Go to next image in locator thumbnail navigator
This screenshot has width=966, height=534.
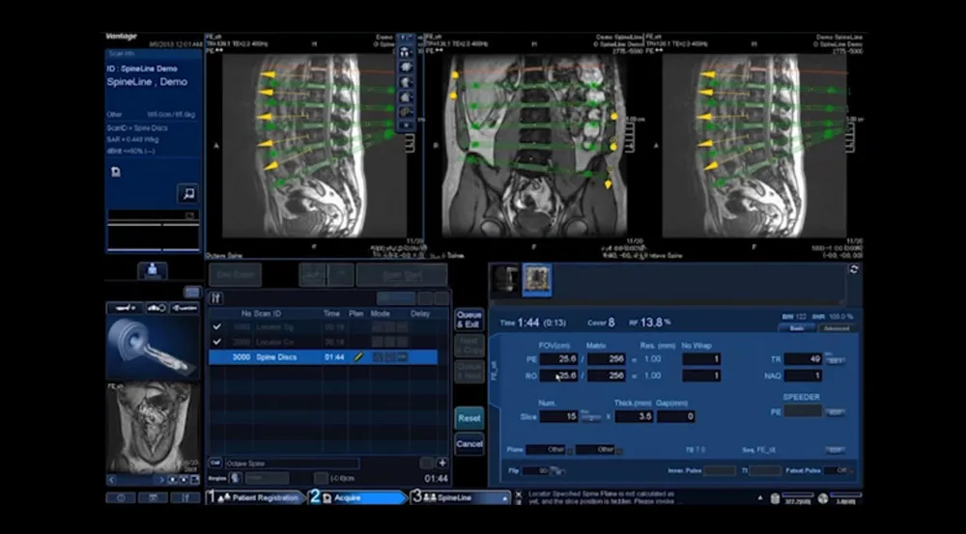161,480
